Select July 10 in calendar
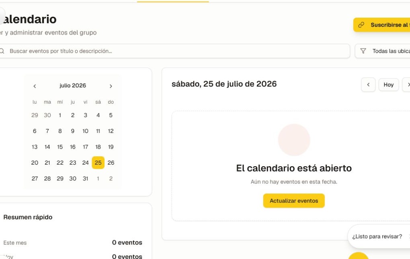Screen dimensions: 410x259 [x=86, y=131]
